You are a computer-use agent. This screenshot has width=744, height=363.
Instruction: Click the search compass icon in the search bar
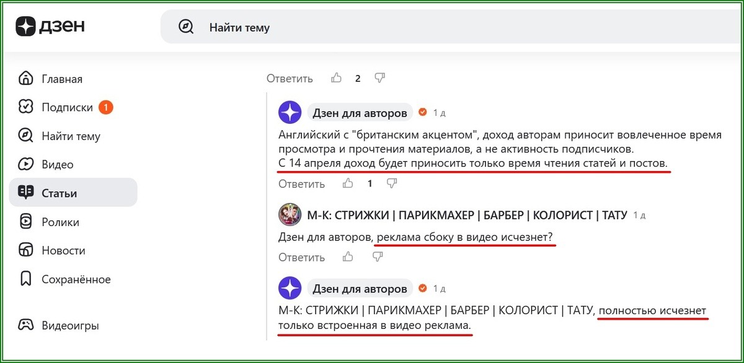pyautogui.click(x=186, y=27)
